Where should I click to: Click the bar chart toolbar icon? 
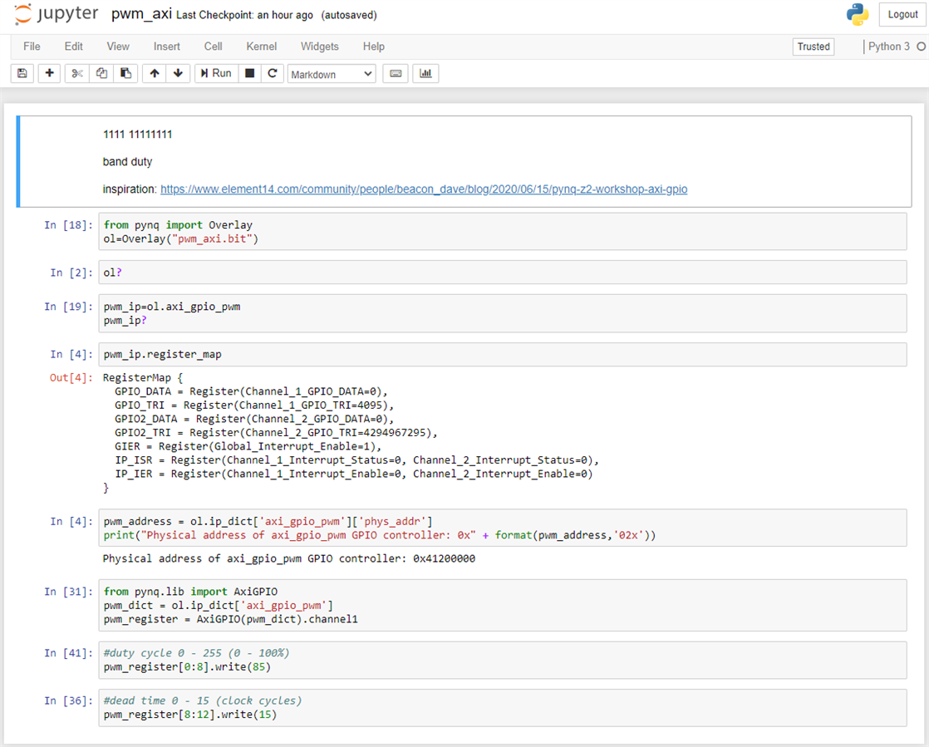click(425, 73)
